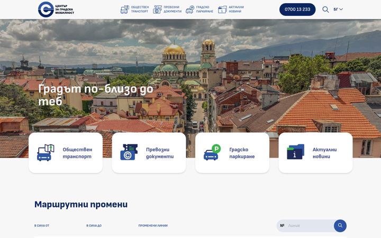Click the Градът по-близо до теб banner text
The image size is (381, 238).
pos(96,95)
